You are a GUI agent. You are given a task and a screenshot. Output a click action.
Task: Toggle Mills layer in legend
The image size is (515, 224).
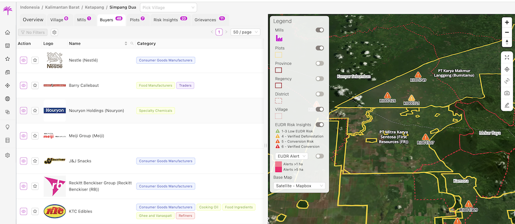pos(320,30)
